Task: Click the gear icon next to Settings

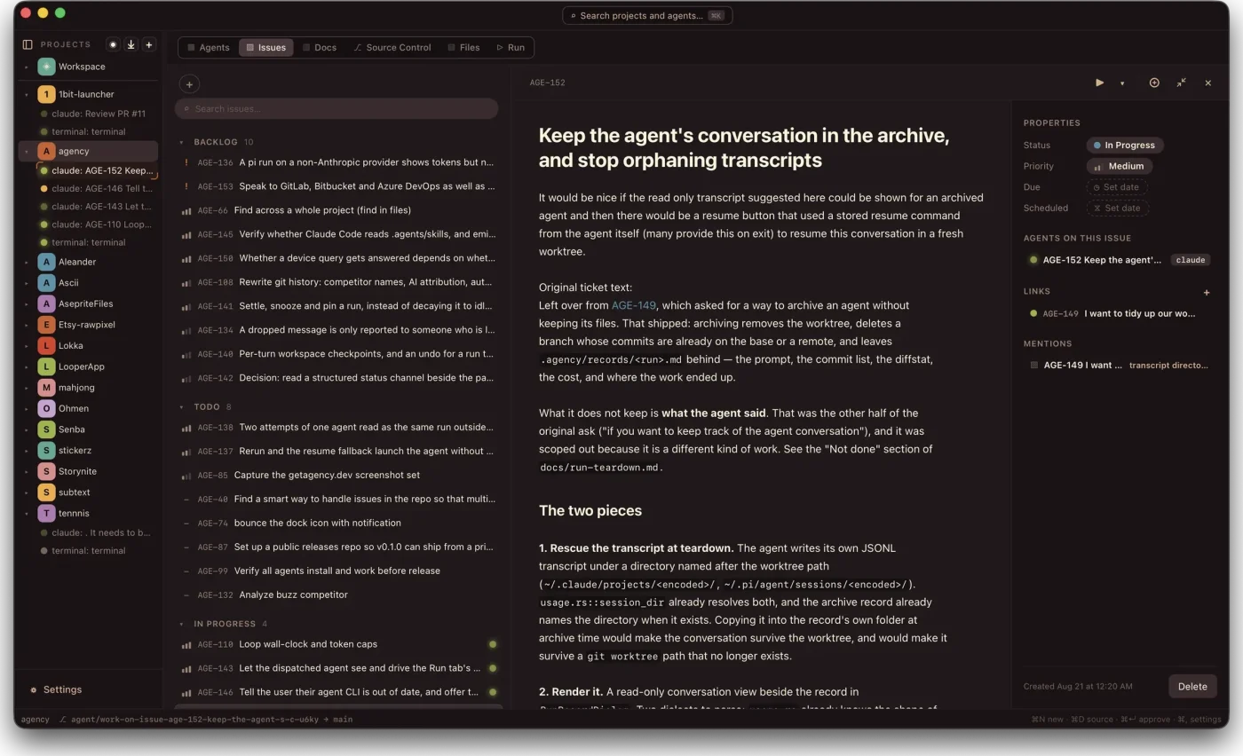Action: (34, 689)
